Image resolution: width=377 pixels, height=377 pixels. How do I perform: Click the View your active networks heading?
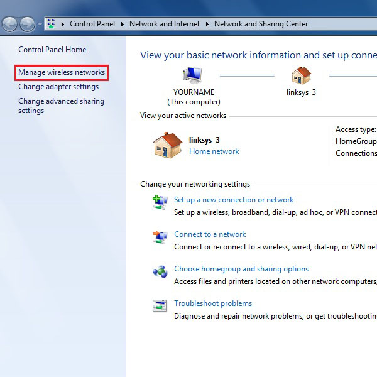tap(183, 116)
